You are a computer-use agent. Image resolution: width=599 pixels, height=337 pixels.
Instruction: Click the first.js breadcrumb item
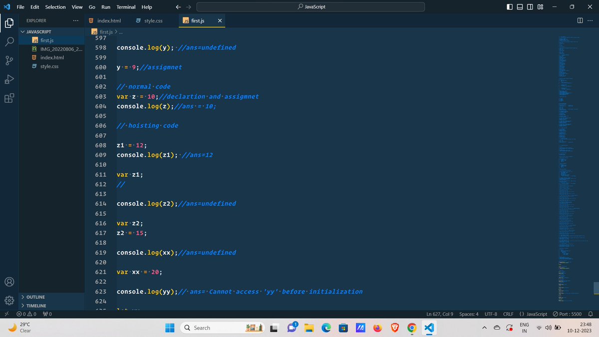point(102,31)
